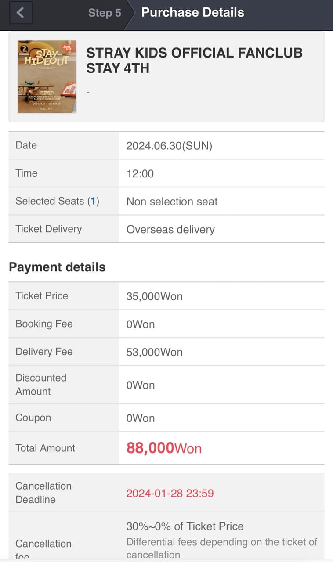Viewport: 333px width, 562px height.
Task: Click the 35,000Won ticket price
Action: tap(154, 296)
